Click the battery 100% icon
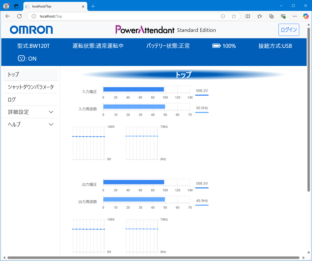The image size is (312, 261). (217, 46)
